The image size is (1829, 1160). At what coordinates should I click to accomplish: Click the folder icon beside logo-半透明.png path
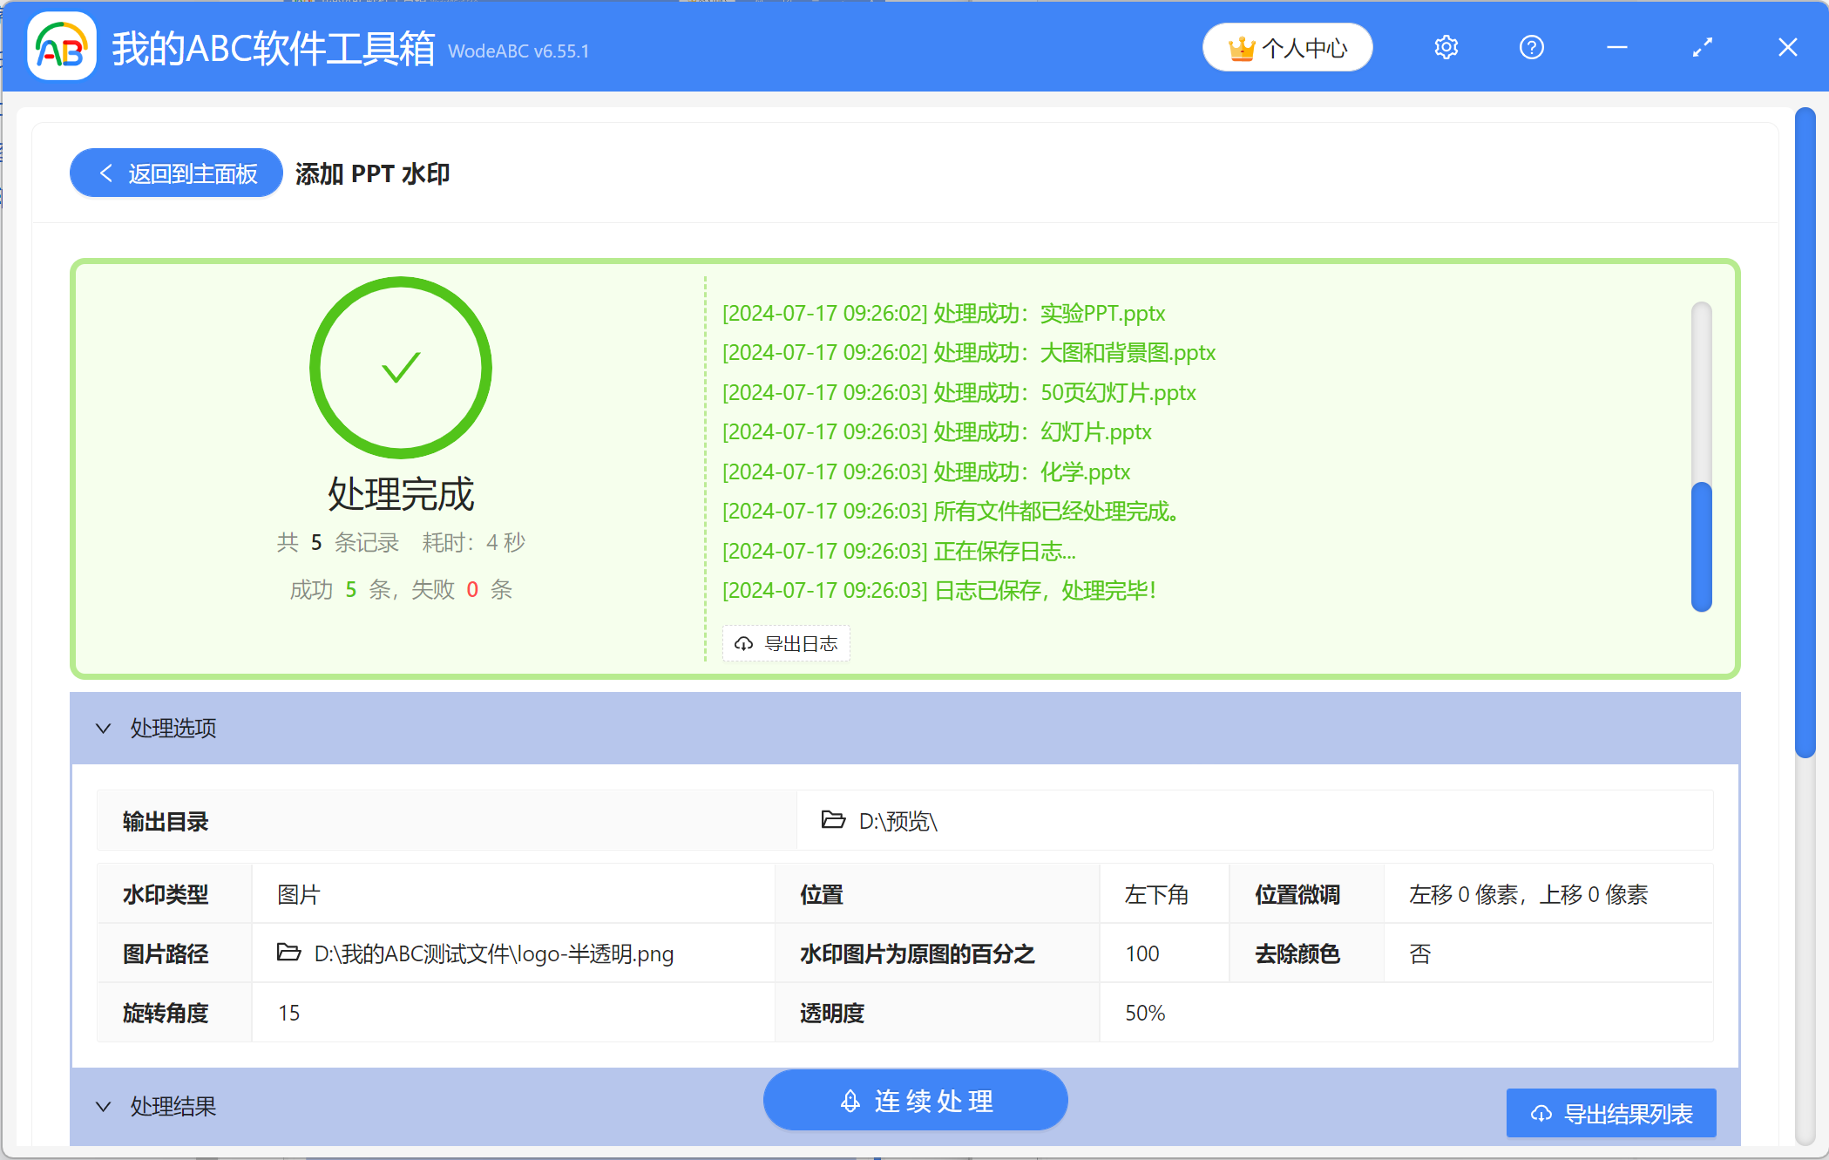[x=288, y=953]
